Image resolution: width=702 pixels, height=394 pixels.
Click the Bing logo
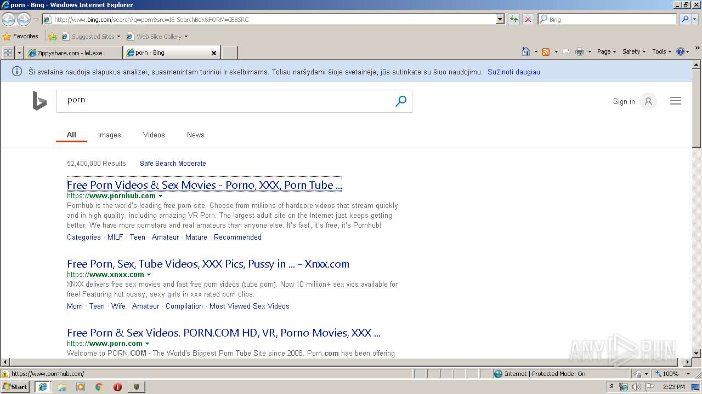coord(39,101)
